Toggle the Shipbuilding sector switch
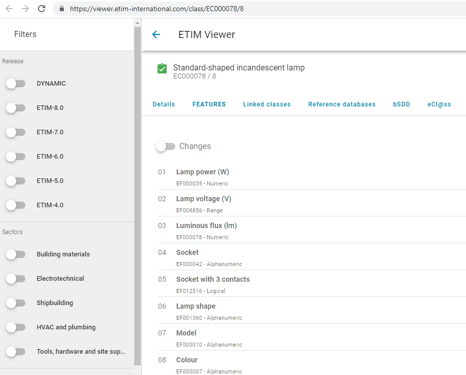The width and height of the screenshot is (466, 375). pos(16,303)
